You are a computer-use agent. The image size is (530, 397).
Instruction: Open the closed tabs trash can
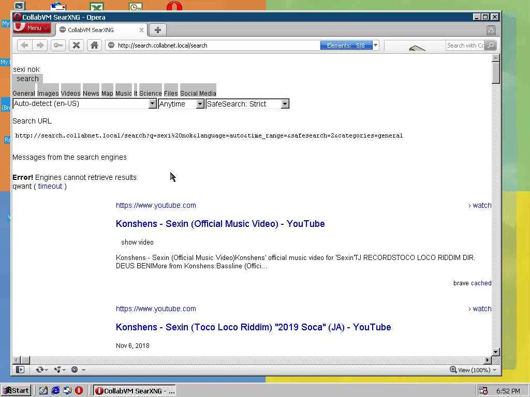pyautogui.click(x=491, y=30)
